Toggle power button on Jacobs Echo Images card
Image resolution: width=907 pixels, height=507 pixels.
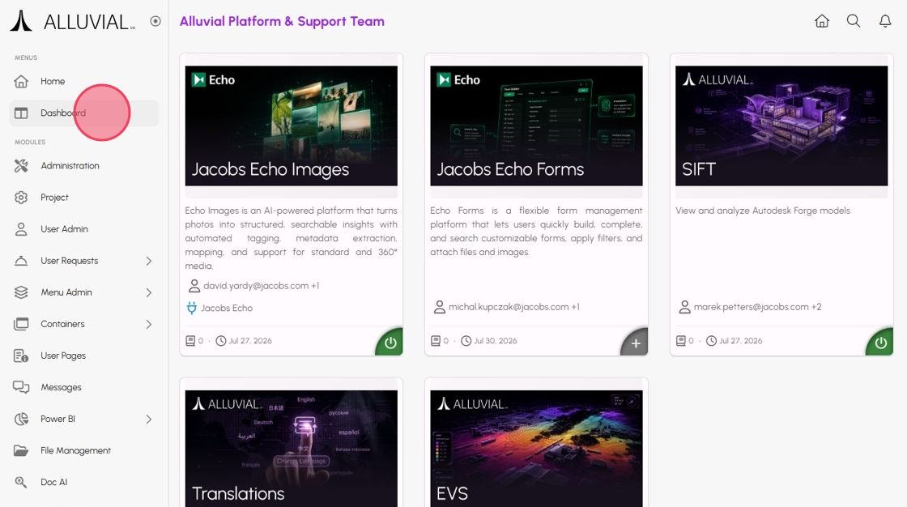390,343
